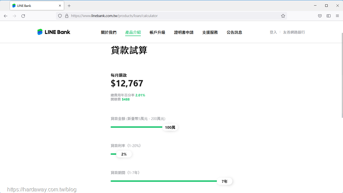Screen dimensions: 343x193
Task: Click the 每月還款 label
Action: (119, 75)
